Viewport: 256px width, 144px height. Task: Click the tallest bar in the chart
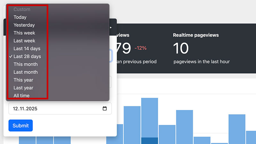pyautogui.click(x=149, y=118)
